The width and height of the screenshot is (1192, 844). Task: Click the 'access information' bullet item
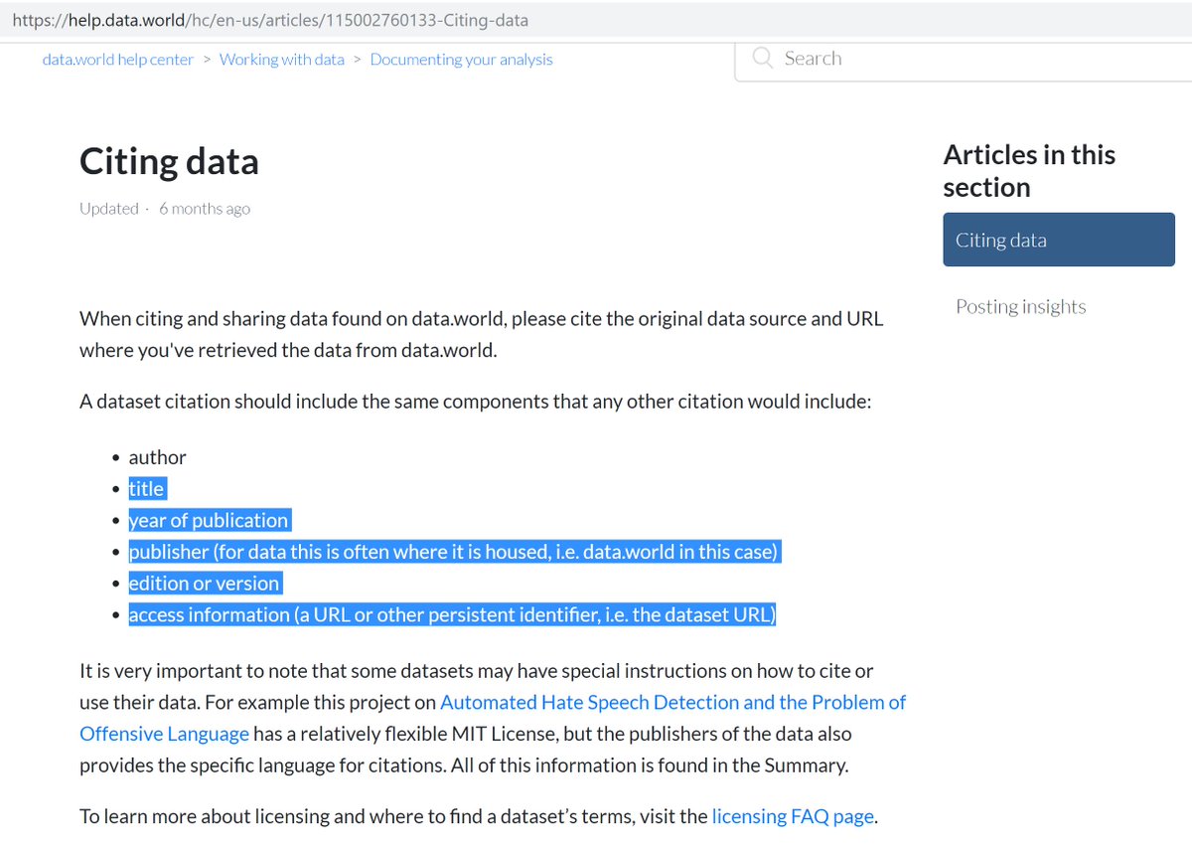pos(452,614)
